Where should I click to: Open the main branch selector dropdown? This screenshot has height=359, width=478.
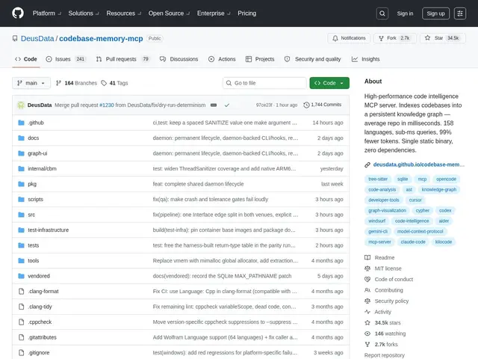[x=31, y=83]
